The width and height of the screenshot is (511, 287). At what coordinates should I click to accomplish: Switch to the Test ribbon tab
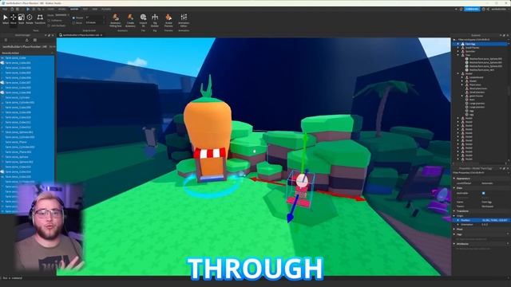click(85, 9)
